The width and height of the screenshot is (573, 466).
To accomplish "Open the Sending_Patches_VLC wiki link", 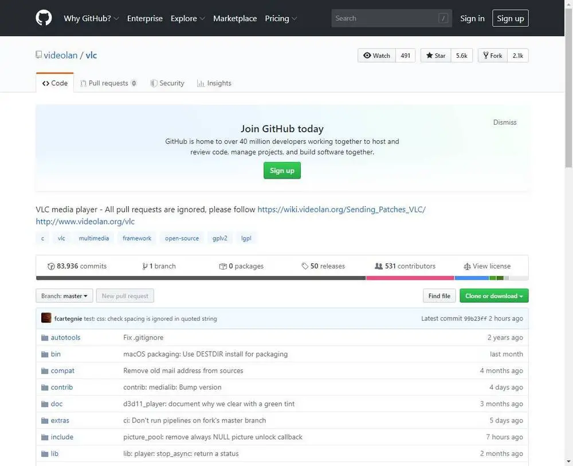I will (342, 210).
